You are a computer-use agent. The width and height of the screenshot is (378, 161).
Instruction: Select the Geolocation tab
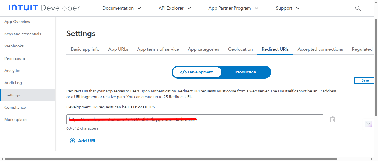coord(240,49)
